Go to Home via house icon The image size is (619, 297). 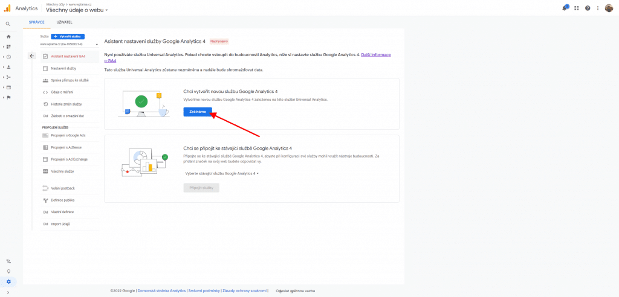coord(8,37)
